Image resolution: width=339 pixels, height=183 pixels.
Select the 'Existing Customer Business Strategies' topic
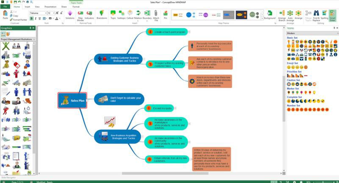(119, 59)
